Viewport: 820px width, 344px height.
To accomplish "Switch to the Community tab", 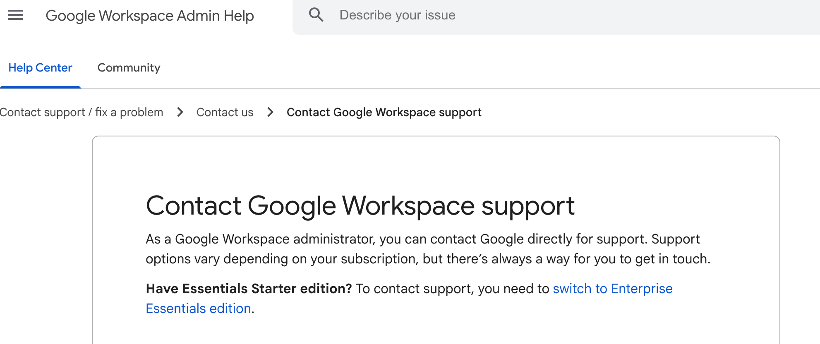I will 129,67.
